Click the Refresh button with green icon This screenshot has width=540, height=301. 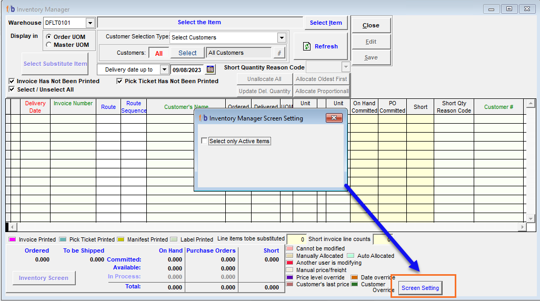(320, 46)
